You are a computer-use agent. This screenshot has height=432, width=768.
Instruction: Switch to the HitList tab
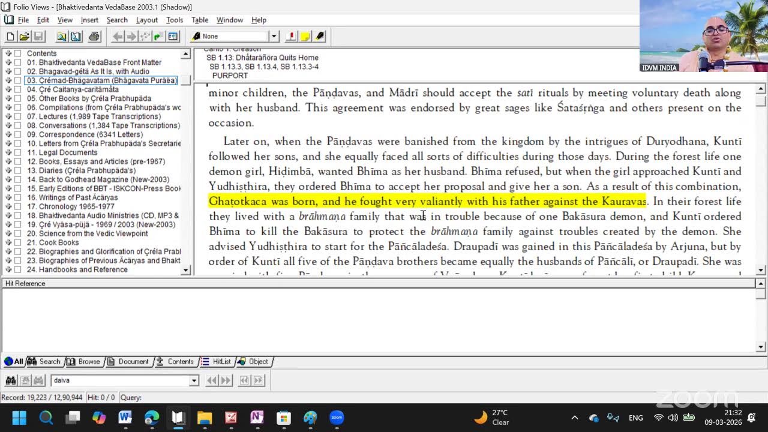(x=217, y=362)
